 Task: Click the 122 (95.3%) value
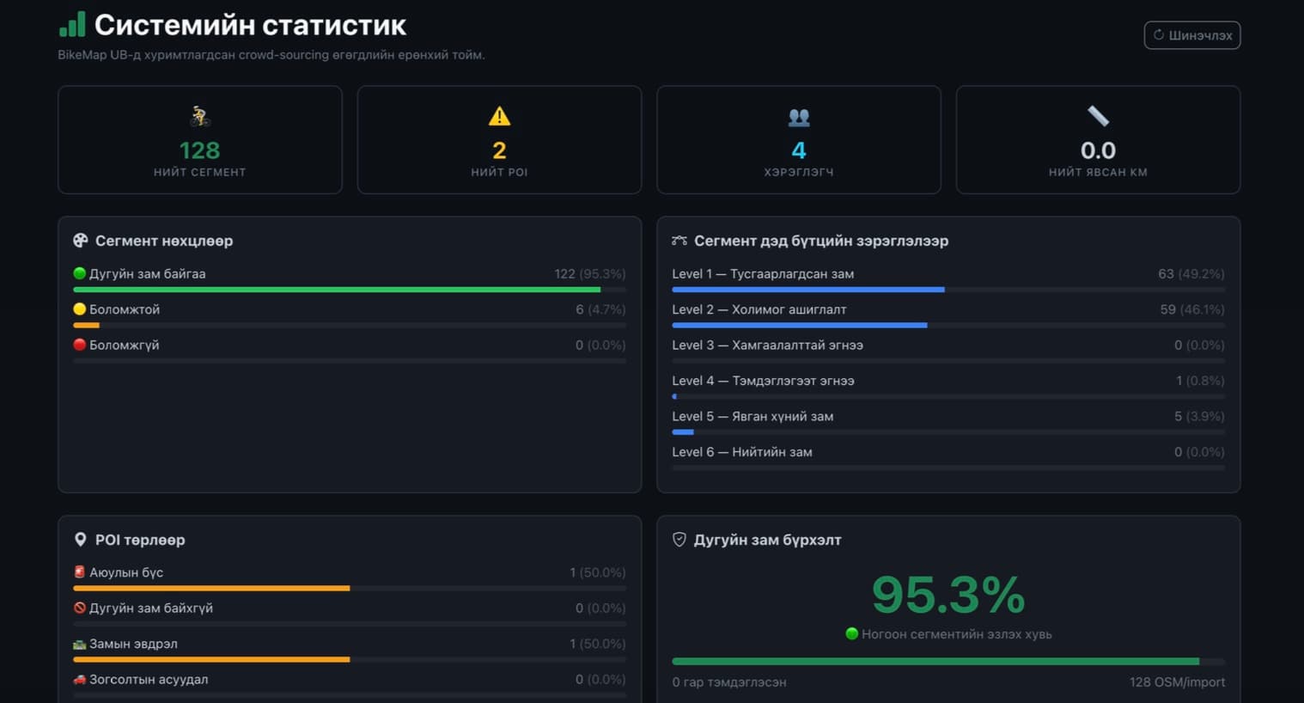590,274
